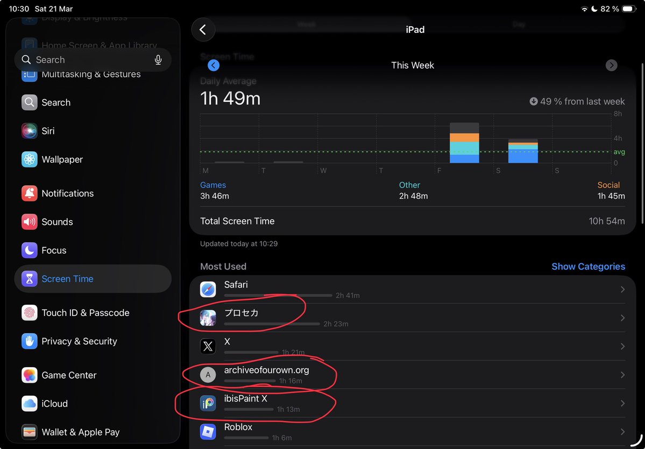Tap the Safari compass app icon
The image size is (645, 449).
pos(208,289)
